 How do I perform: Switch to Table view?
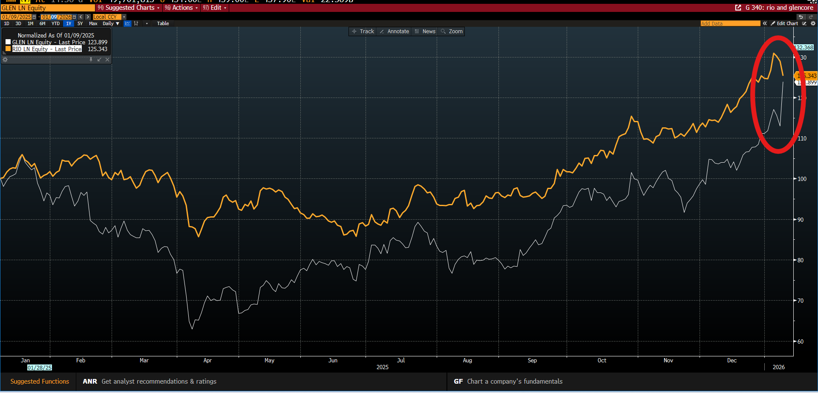163,23
